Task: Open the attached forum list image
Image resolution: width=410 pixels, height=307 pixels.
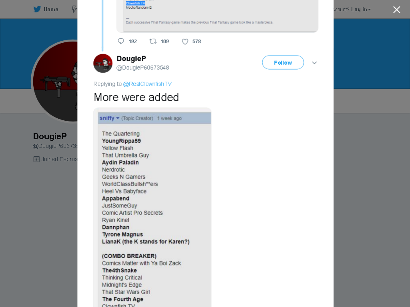Action: coord(152,207)
